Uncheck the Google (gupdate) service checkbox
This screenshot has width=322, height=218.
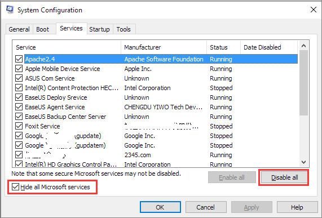(x=19, y=136)
